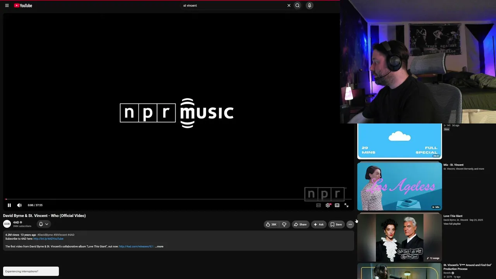This screenshot has width=496, height=279.
Task: Open the 4ad.com/releases link in the description
Action: tap(136, 246)
